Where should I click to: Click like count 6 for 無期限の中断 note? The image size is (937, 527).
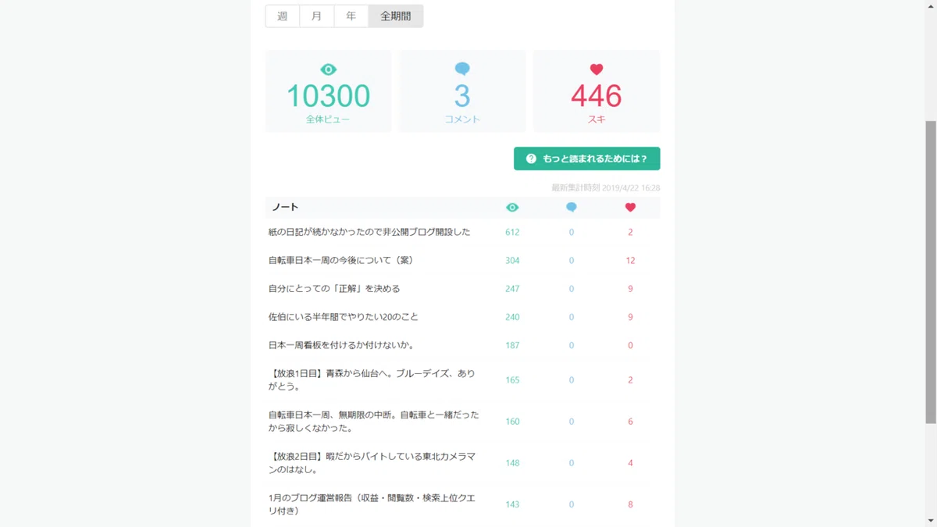[x=630, y=422]
